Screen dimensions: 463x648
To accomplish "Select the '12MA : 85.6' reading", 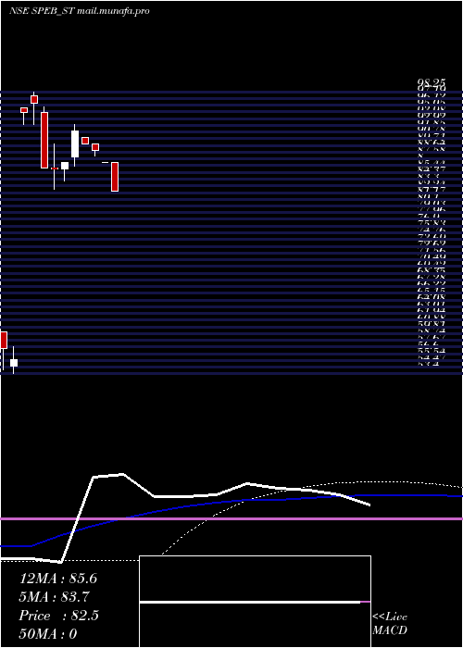I will [57, 579].
